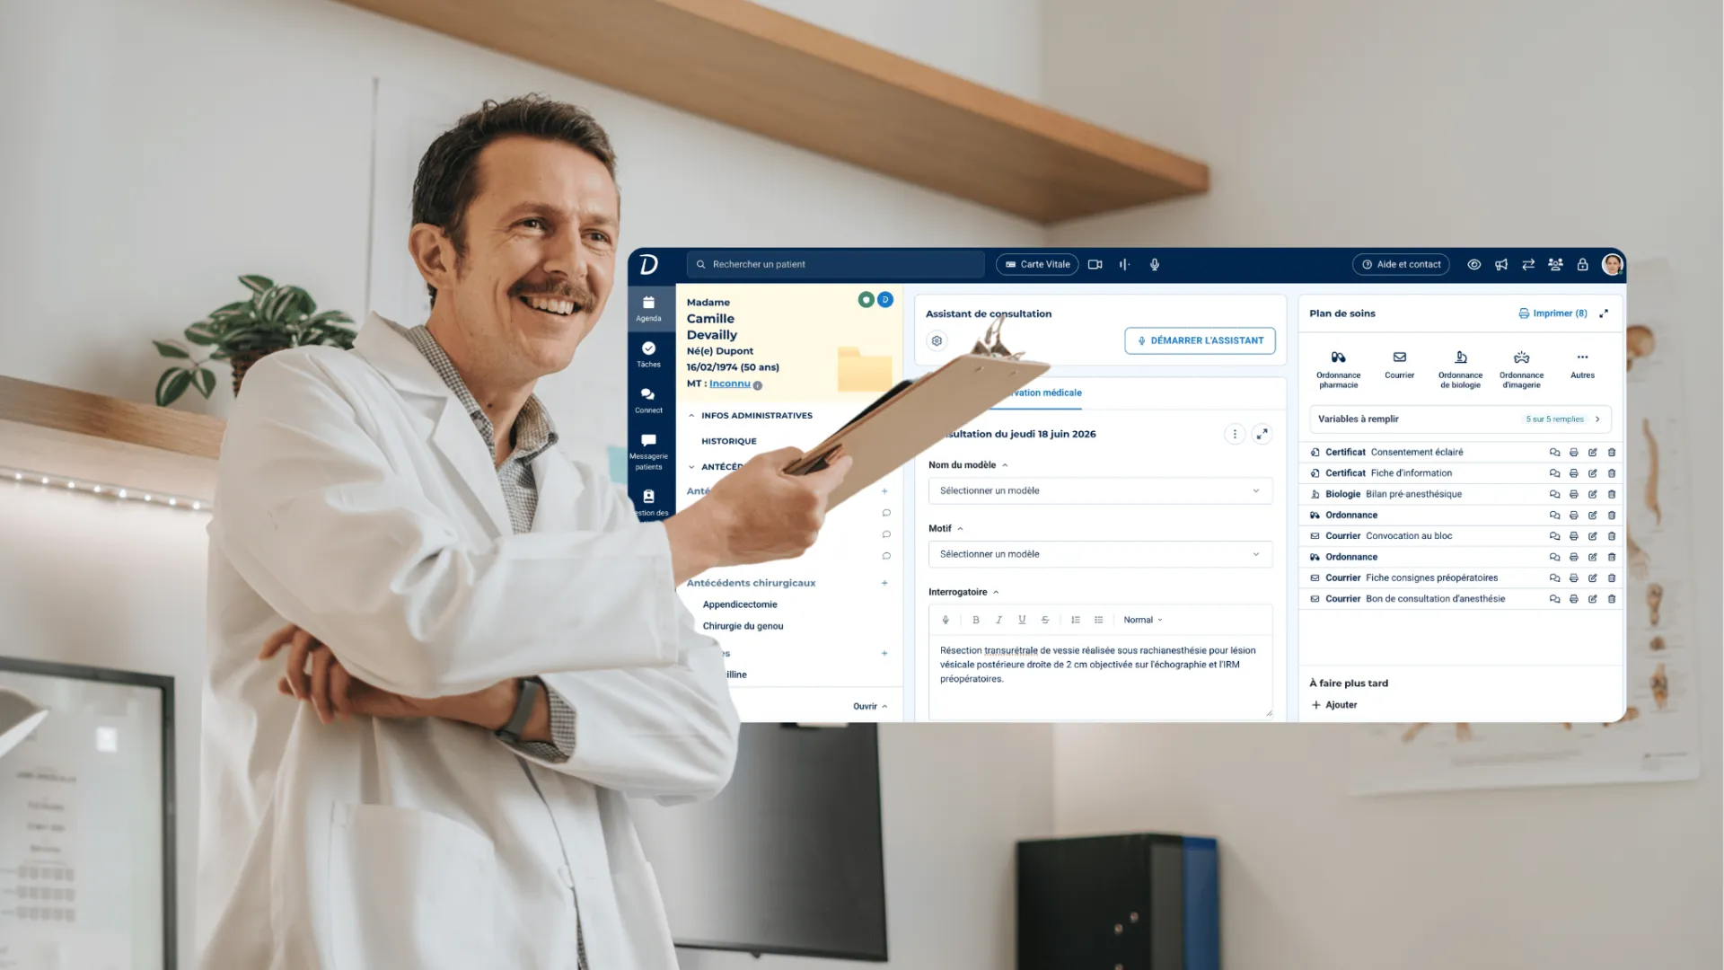Toggle underline formatting
This screenshot has height=970, width=1724.
pos(1022,620)
